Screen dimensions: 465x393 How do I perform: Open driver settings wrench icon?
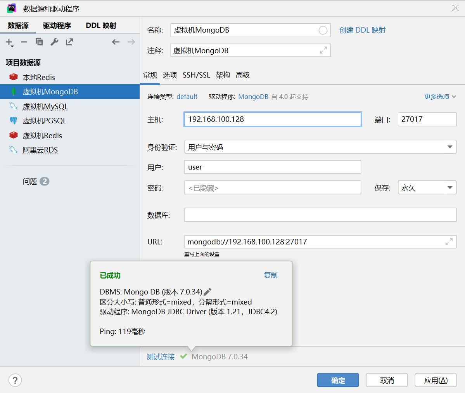click(x=54, y=42)
